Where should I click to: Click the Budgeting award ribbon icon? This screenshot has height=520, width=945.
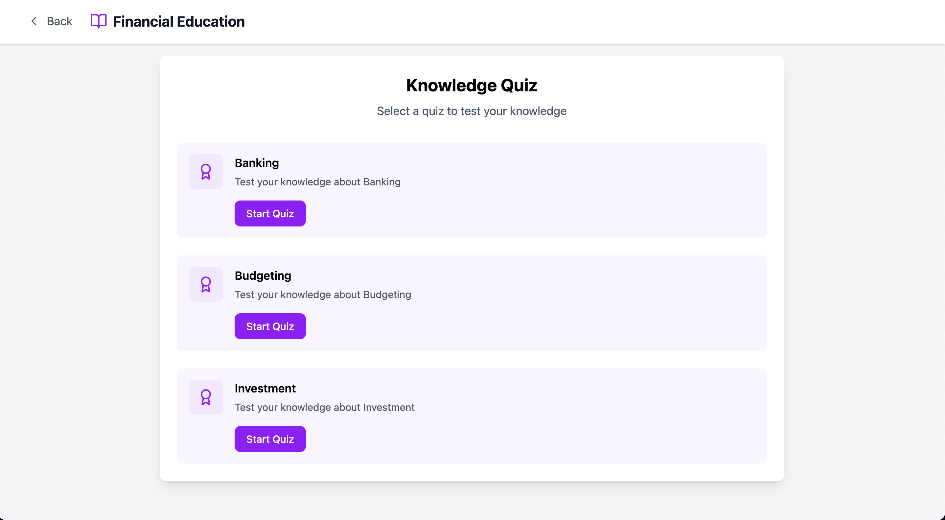[206, 284]
